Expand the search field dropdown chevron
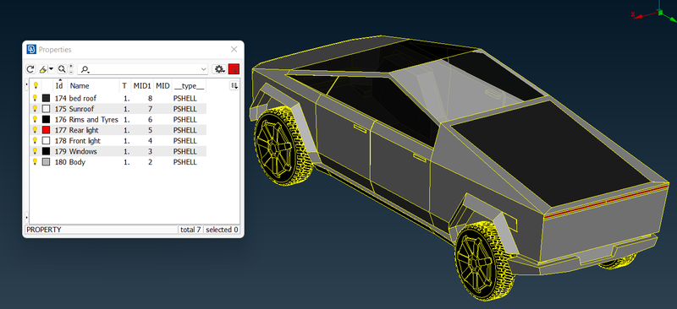The width and height of the screenshot is (677, 309). (204, 69)
